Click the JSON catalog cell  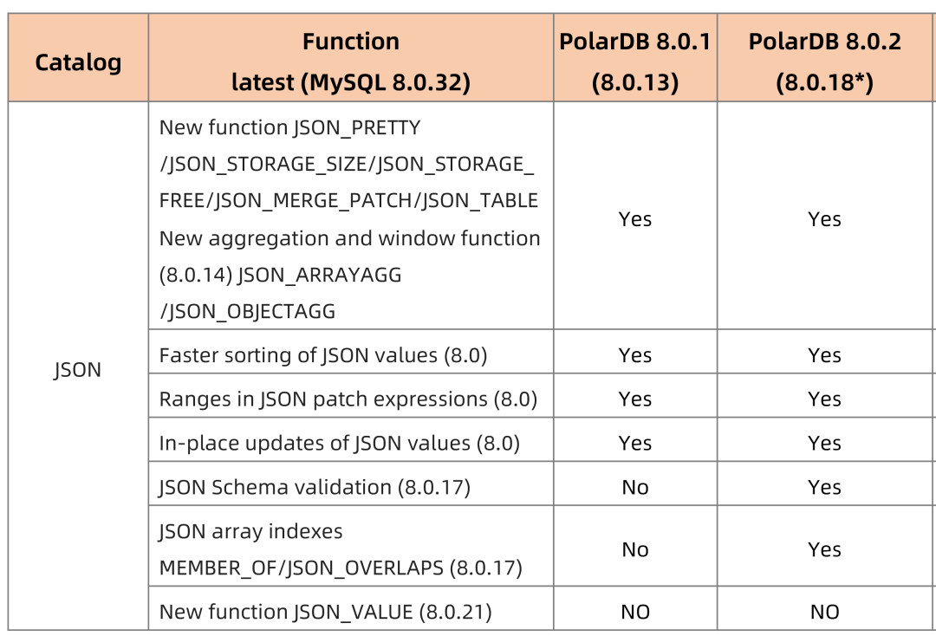(78, 370)
